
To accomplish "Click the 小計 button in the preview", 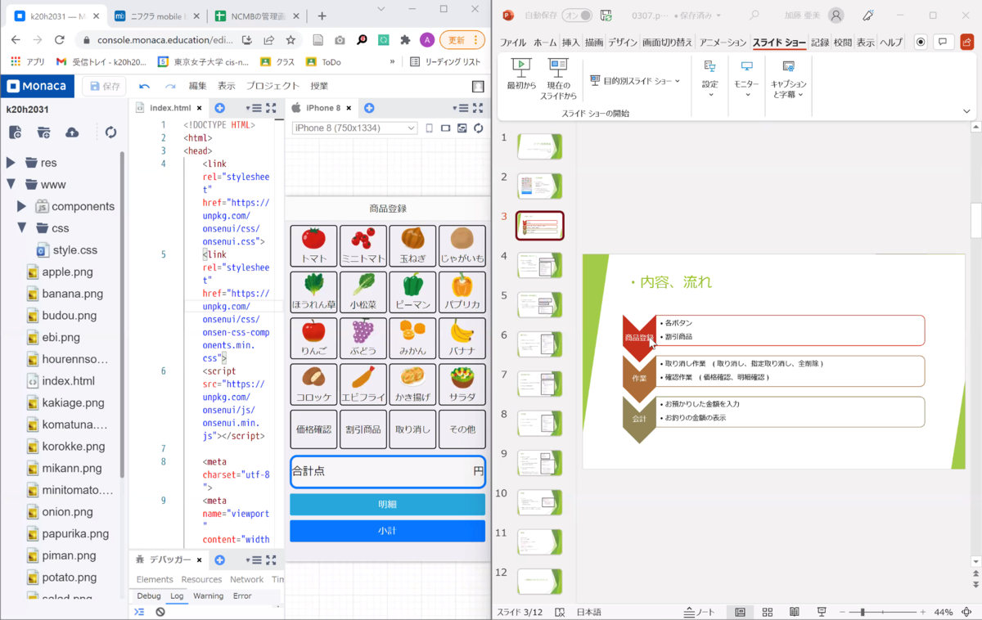I will click(x=387, y=531).
